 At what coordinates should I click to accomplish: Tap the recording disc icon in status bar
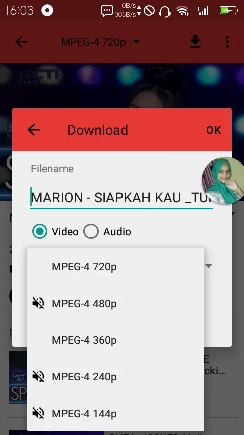click(x=47, y=11)
